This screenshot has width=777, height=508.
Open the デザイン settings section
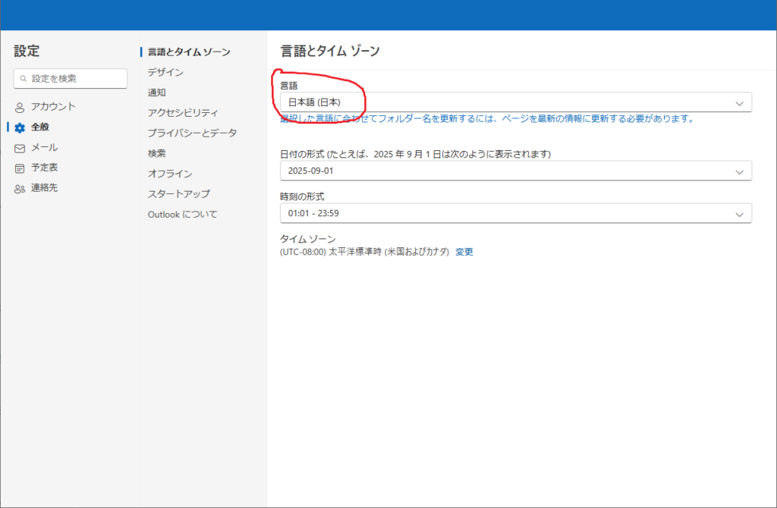[x=165, y=72]
